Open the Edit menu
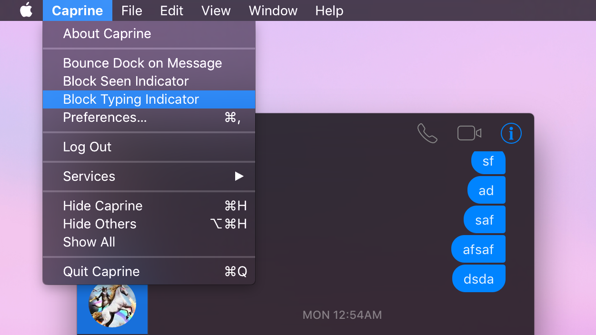The height and width of the screenshot is (335, 596). coord(171,10)
